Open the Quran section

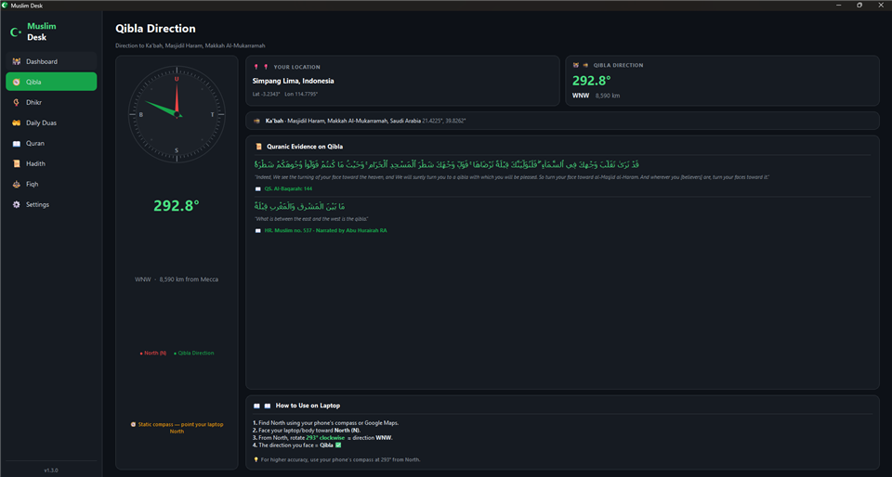(x=51, y=143)
